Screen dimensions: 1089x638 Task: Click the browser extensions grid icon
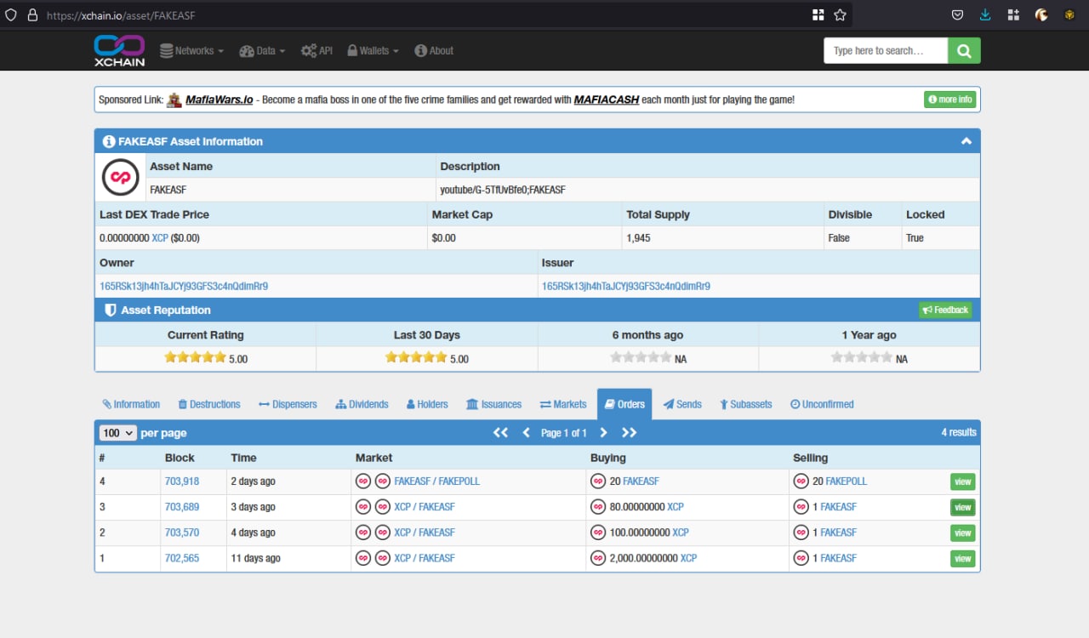[x=1012, y=14]
